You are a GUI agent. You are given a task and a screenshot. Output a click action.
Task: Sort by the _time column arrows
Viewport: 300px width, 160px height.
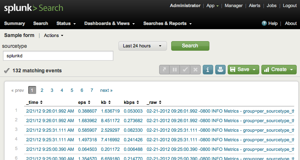tap(41, 102)
